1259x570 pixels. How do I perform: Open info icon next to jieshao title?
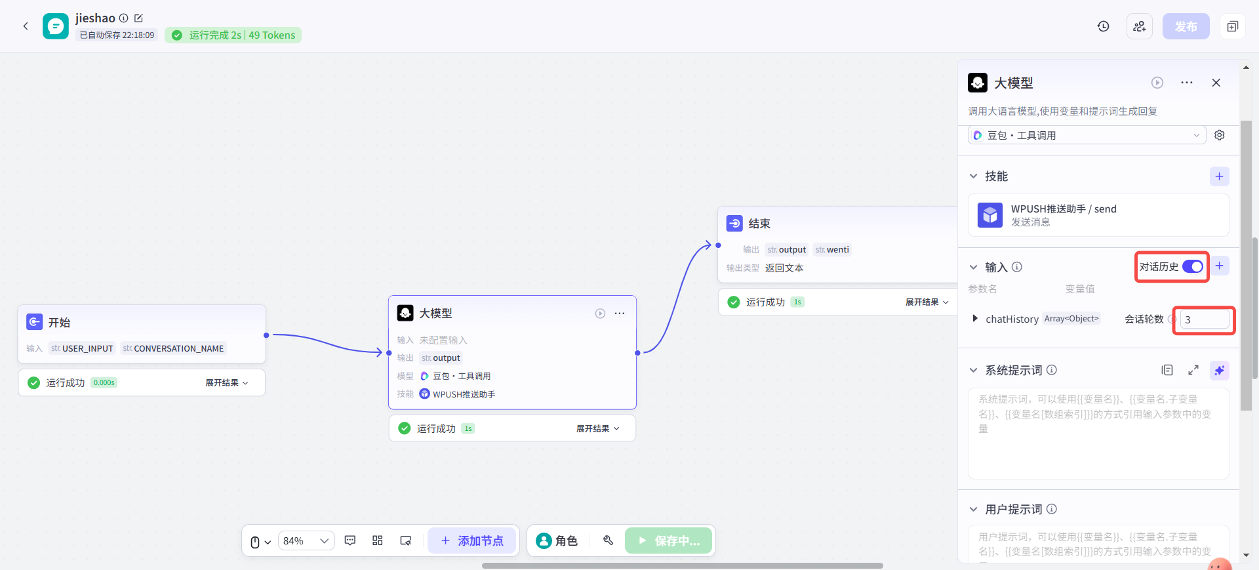(x=123, y=18)
